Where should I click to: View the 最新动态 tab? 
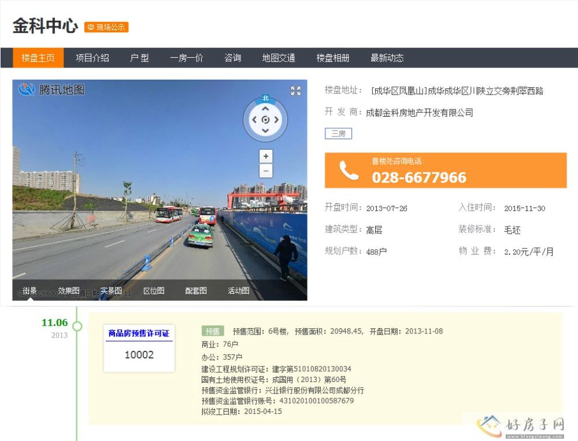(x=387, y=58)
